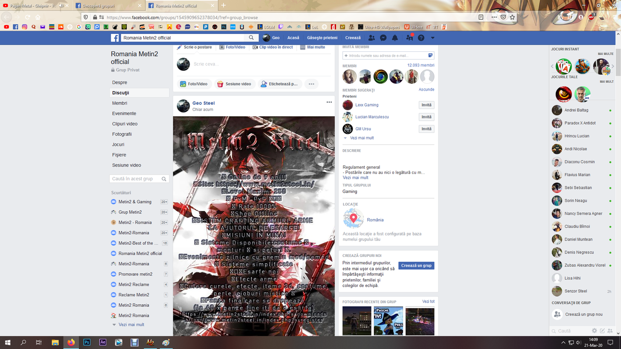Open chat with Andrei Baltag
Image resolution: width=621 pixels, height=349 pixels.
582,110
